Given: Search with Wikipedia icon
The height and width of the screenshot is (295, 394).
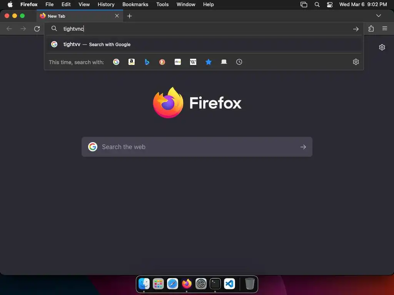Looking at the screenshot, I should (x=193, y=62).
